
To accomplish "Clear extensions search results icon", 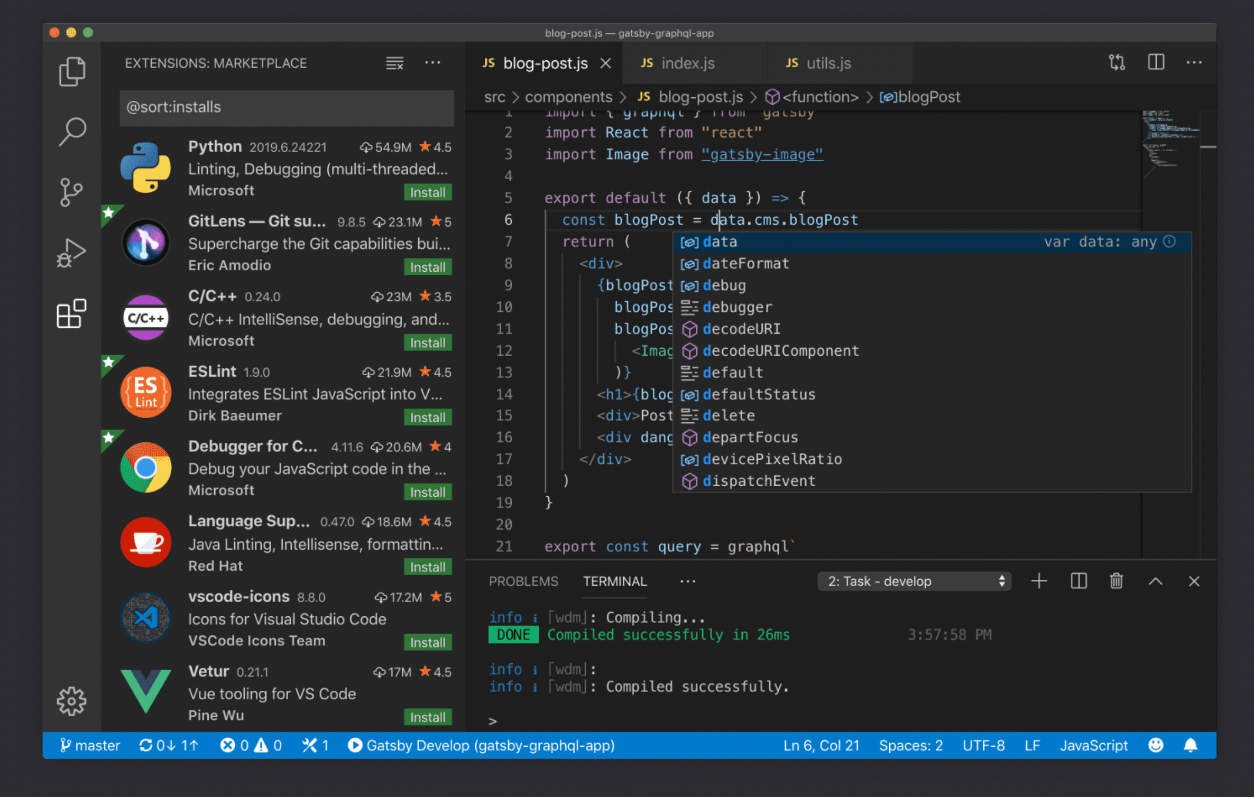I will coord(394,63).
